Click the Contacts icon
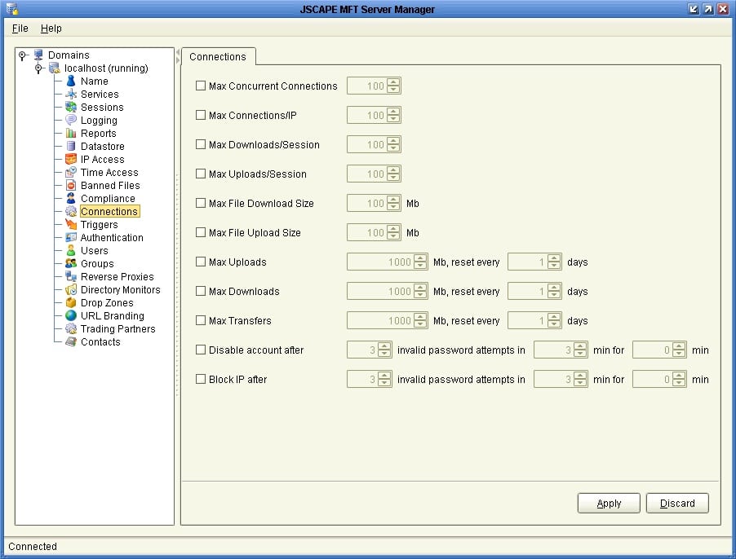Image resolution: width=736 pixels, height=559 pixels. (x=71, y=342)
